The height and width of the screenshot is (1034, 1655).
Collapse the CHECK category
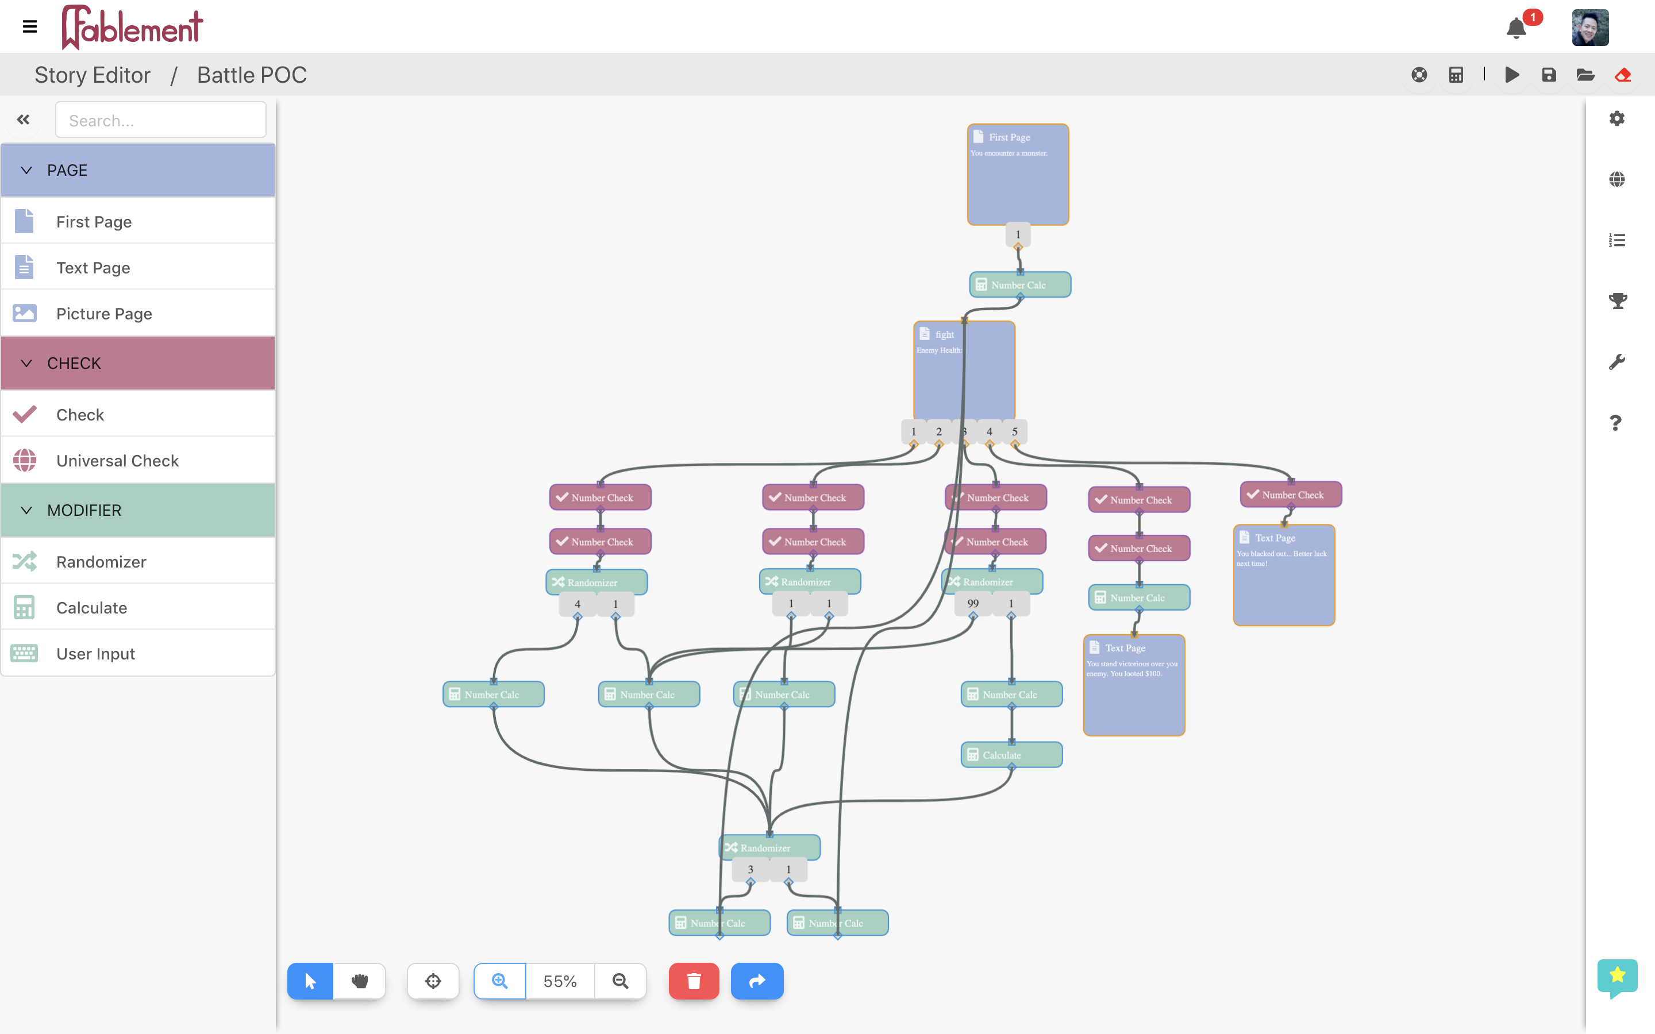point(26,363)
